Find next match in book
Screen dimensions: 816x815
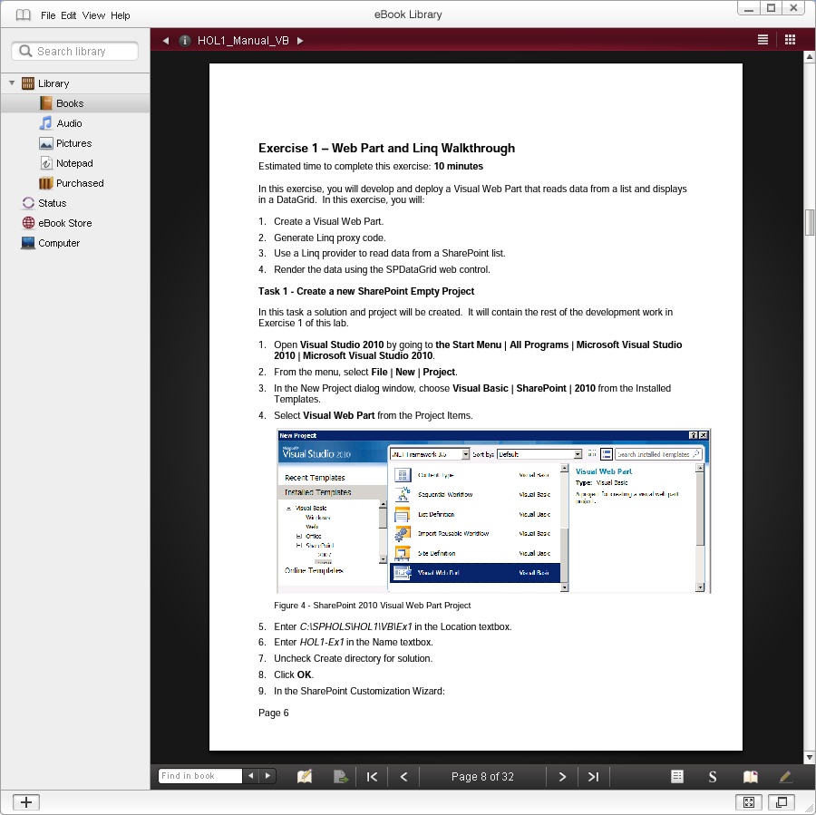click(267, 776)
